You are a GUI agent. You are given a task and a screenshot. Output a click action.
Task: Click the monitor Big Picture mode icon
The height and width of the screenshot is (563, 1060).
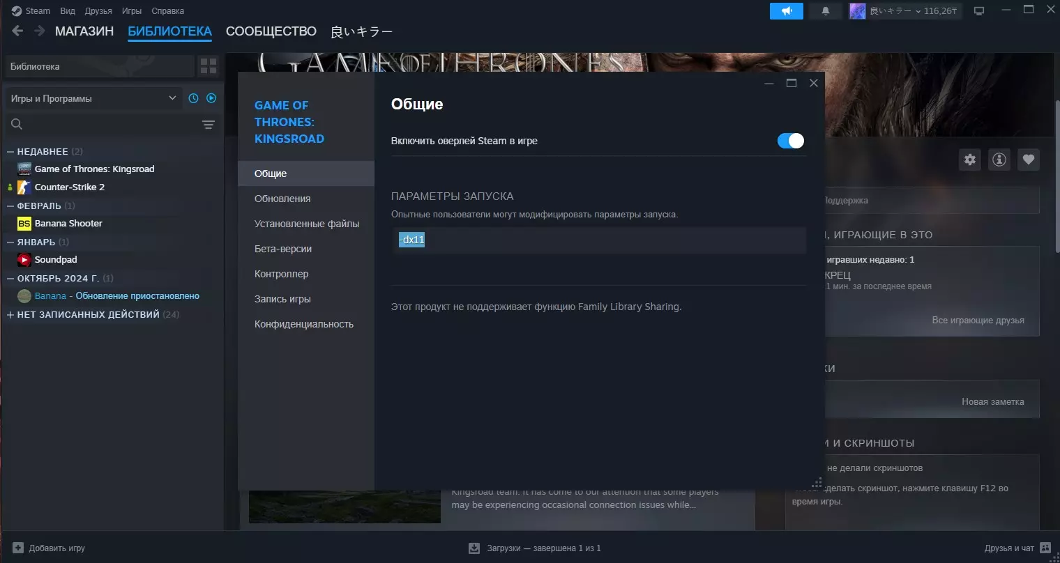[979, 11]
